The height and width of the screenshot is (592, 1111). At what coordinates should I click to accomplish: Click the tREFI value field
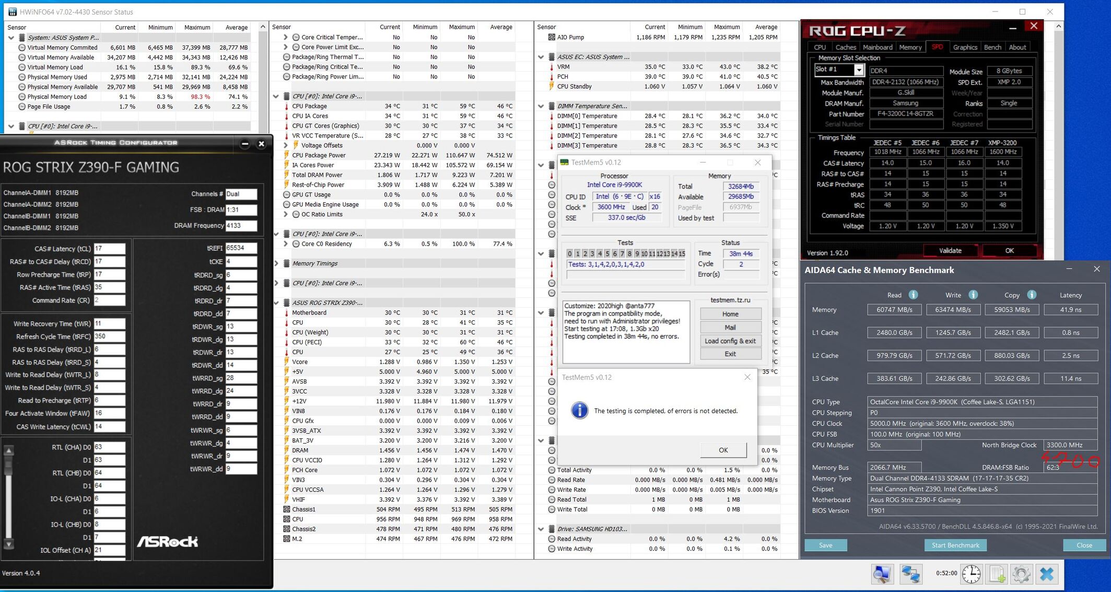coord(241,248)
